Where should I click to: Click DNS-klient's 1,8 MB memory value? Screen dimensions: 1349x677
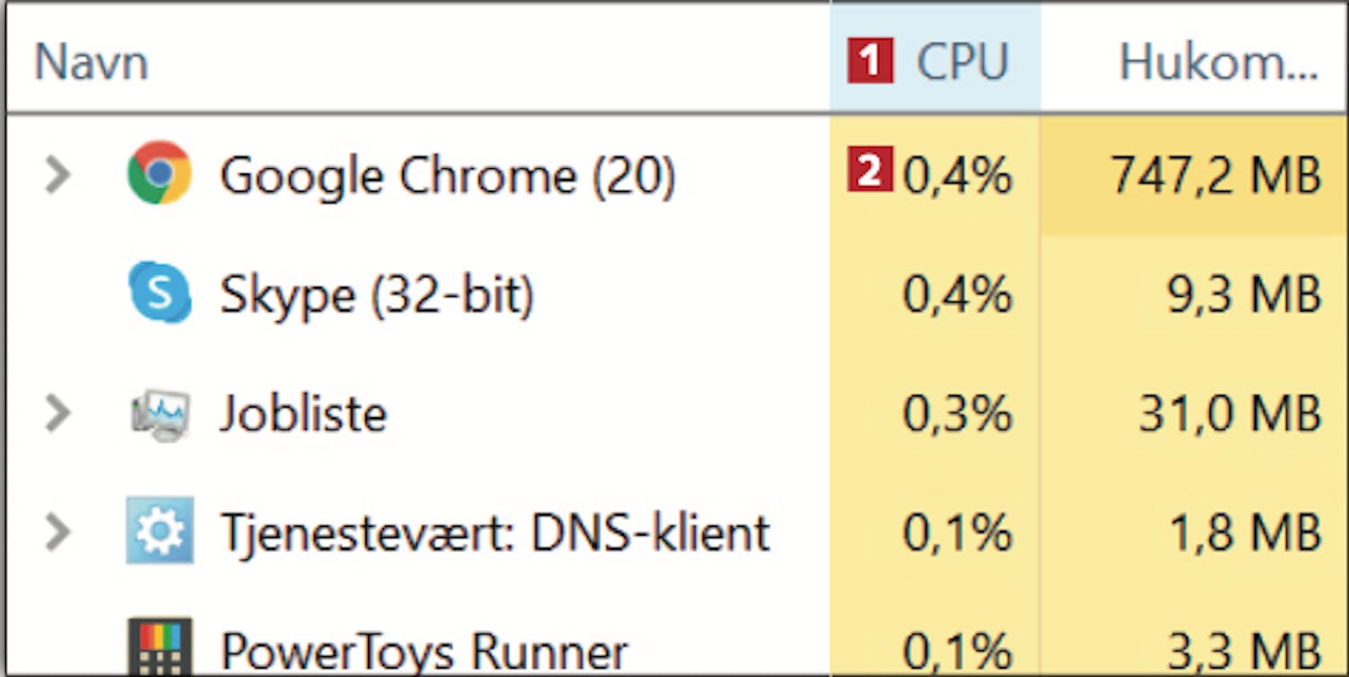tap(1244, 533)
